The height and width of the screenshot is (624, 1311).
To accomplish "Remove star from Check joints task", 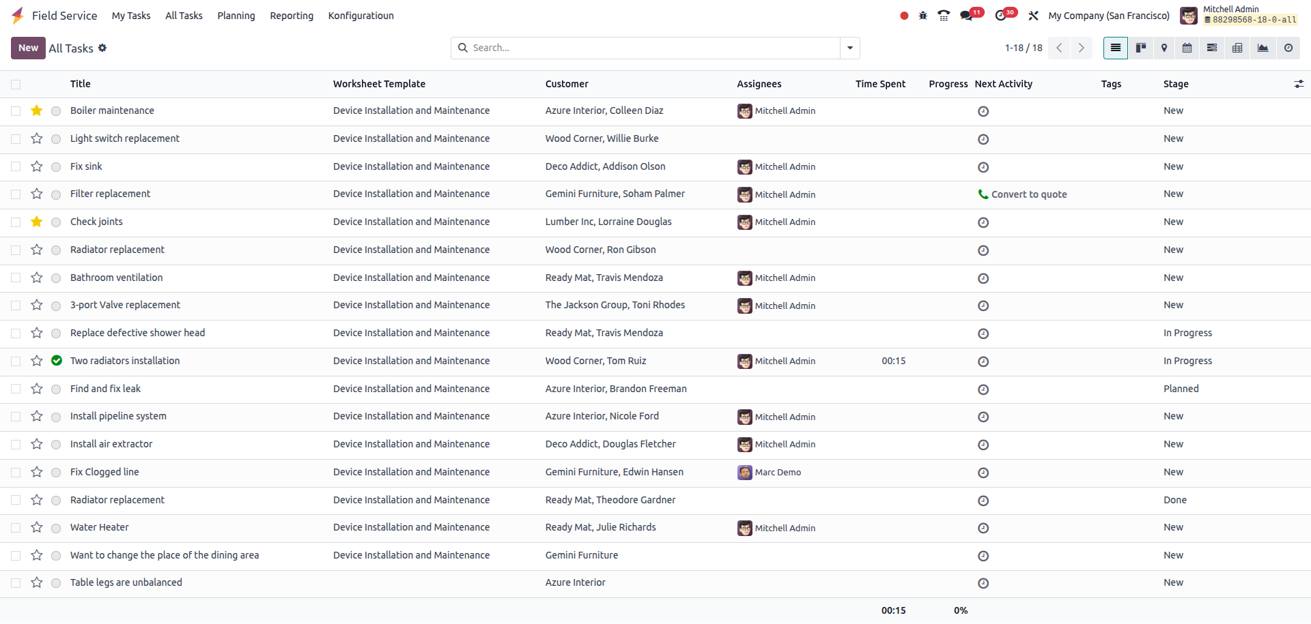I will click(37, 222).
